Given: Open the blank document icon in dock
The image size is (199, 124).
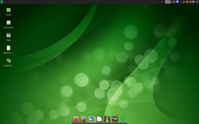Looking at the screenshot, I should pos(99,119).
